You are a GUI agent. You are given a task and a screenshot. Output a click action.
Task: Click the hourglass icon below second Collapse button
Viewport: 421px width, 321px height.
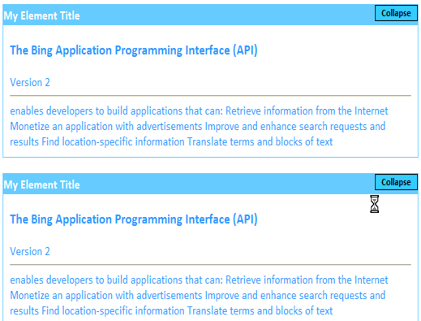(x=374, y=204)
